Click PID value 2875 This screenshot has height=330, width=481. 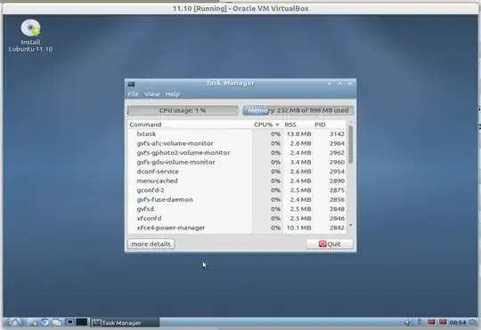pos(337,190)
